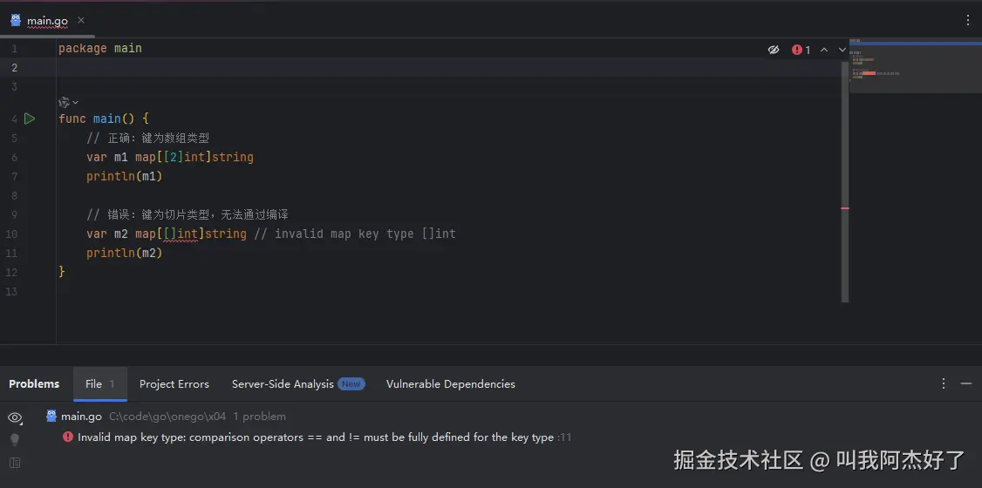This screenshot has width=982, height=488.
Task: Expand the AI inlay dropdown above func main
Action: (68, 102)
